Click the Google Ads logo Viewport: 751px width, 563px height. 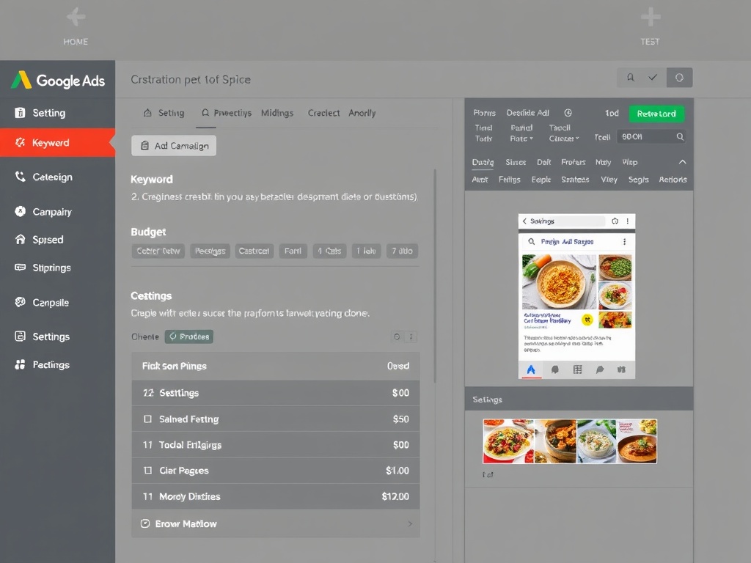coord(57,80)
